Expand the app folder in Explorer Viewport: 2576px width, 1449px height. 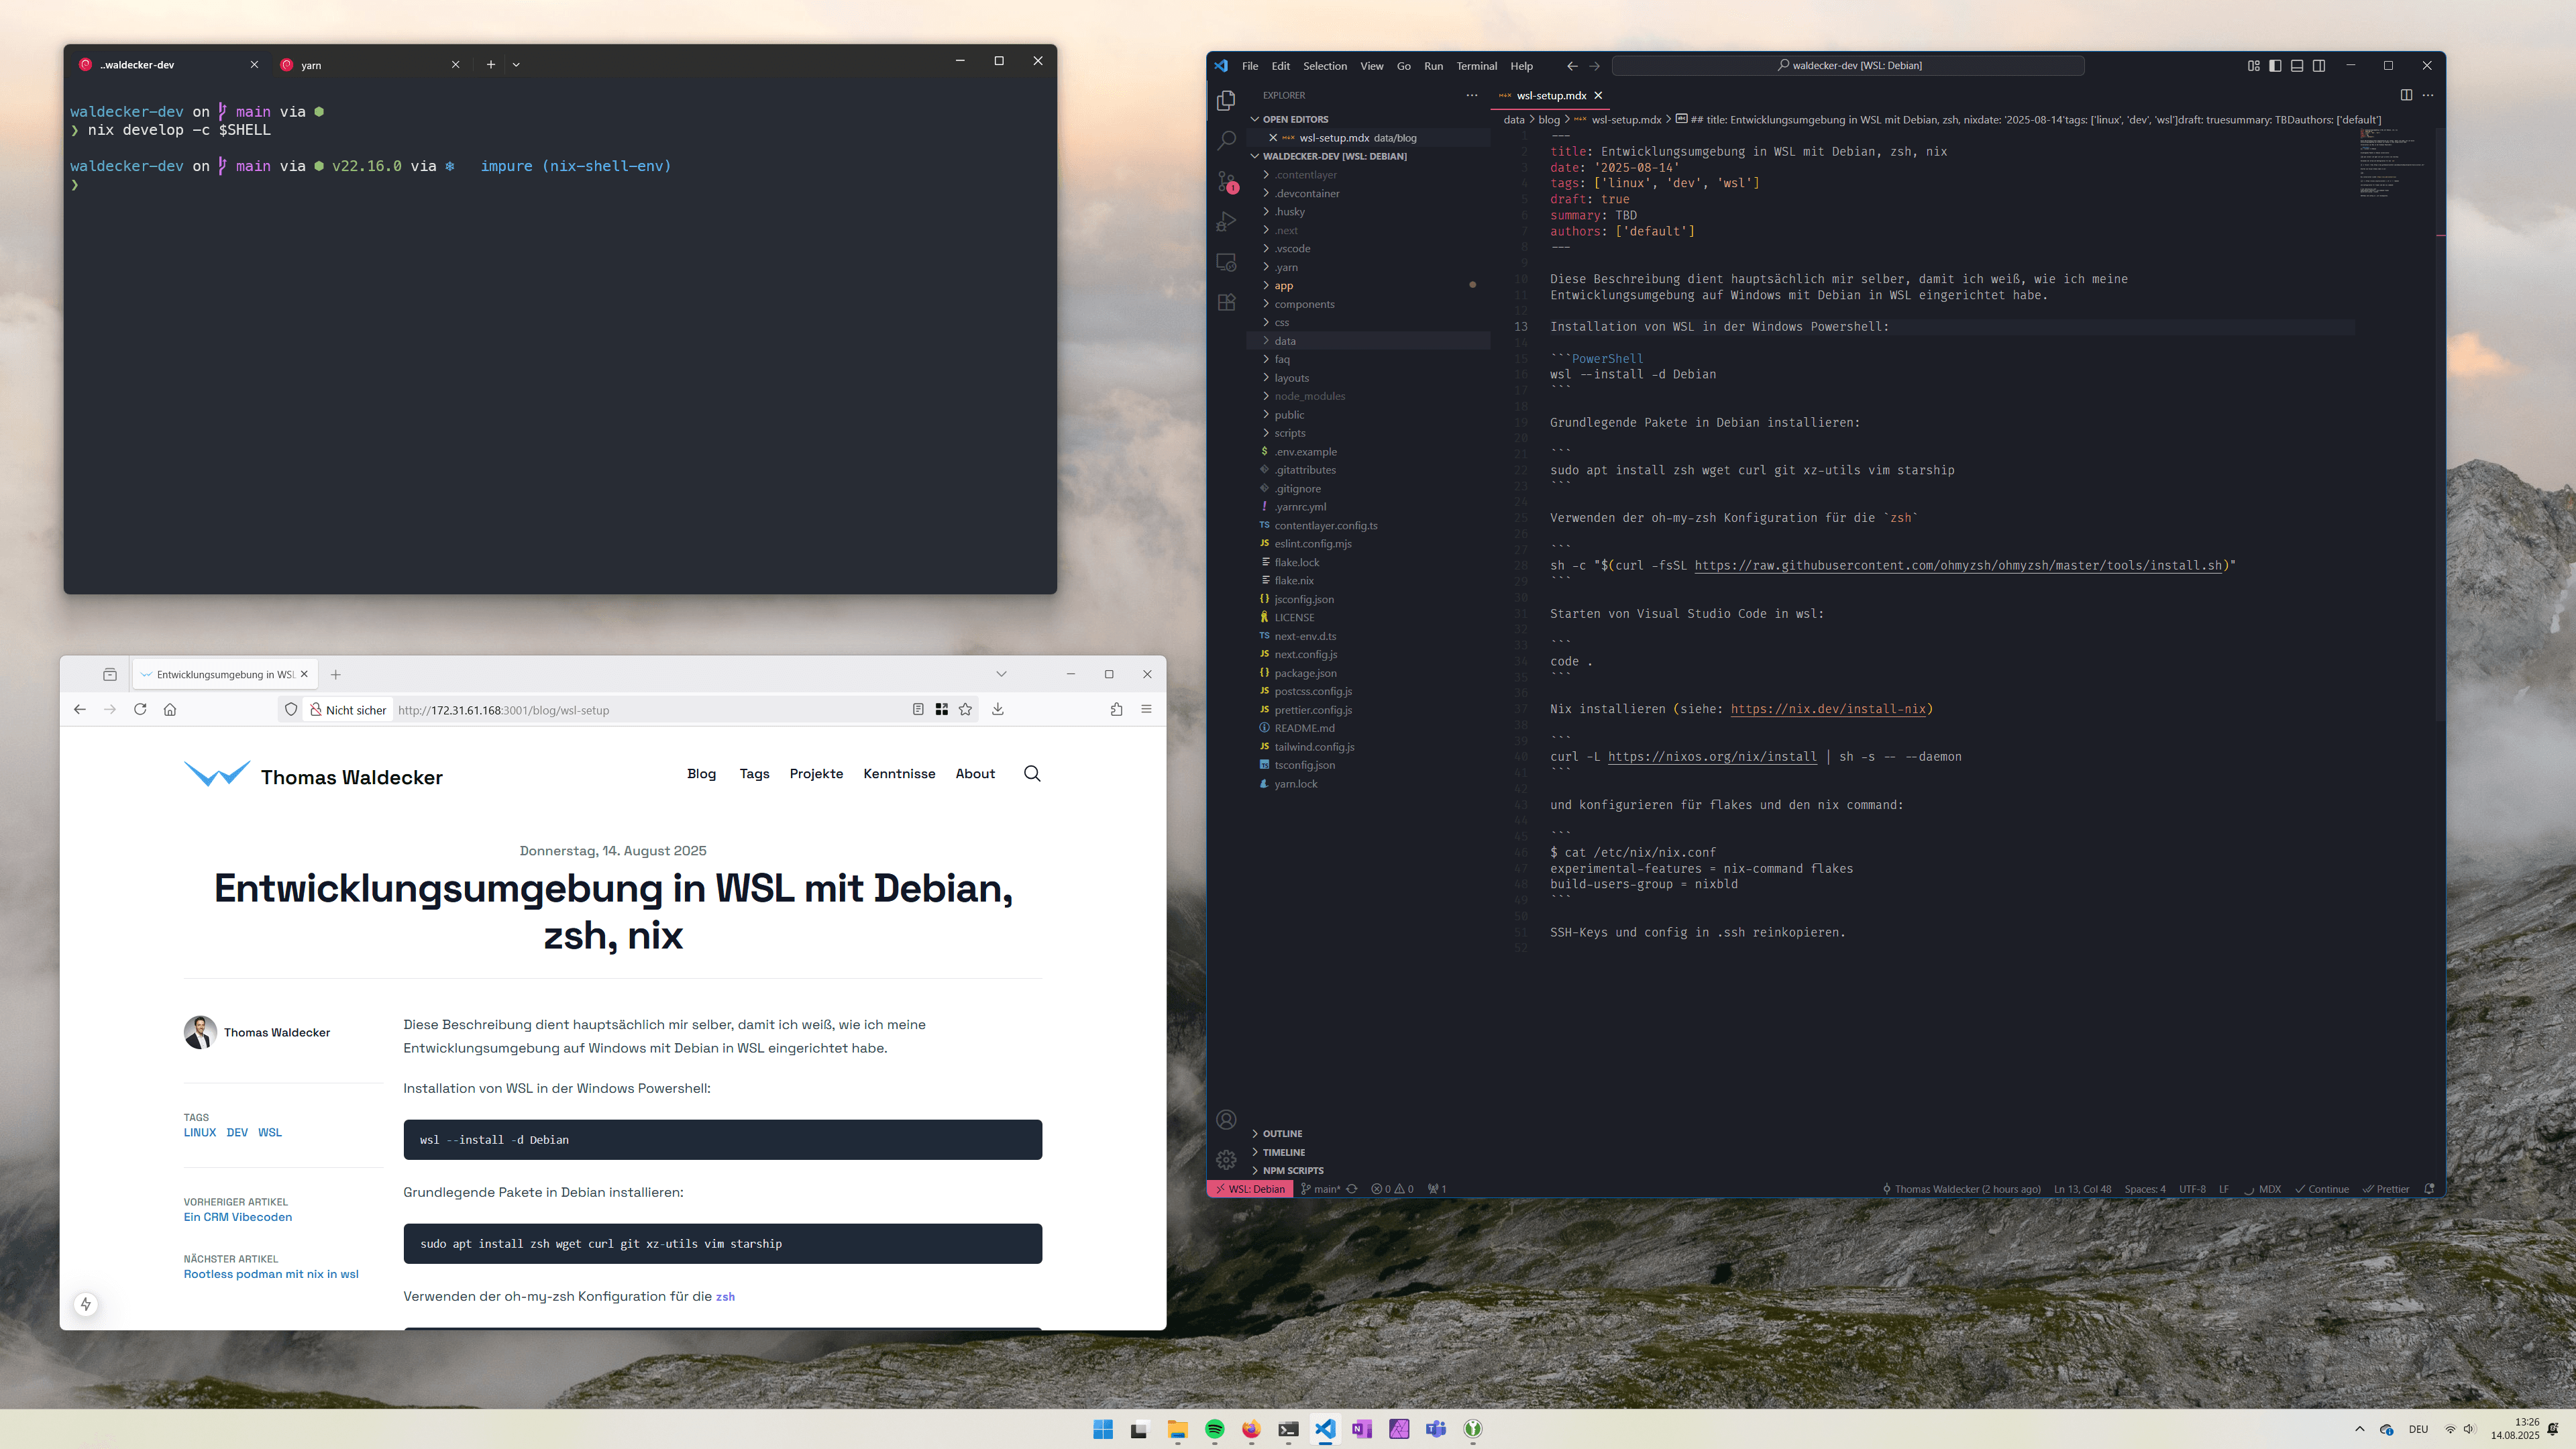click(1368, 285)
